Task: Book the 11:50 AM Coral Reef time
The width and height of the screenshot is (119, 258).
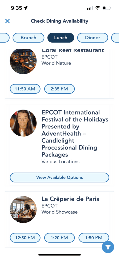Action: (25, 89)
